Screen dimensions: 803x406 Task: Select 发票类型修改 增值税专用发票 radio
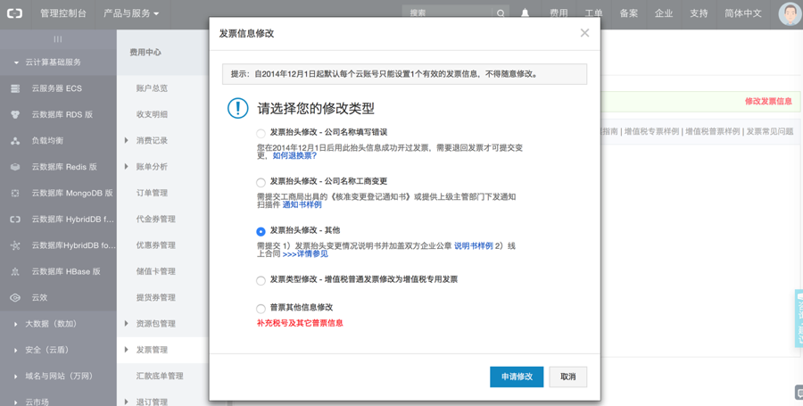[x=261, y=281]
